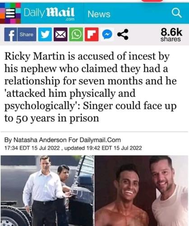189x226 pixels.
Task: Open the News section tab
Action: (99, 14)
